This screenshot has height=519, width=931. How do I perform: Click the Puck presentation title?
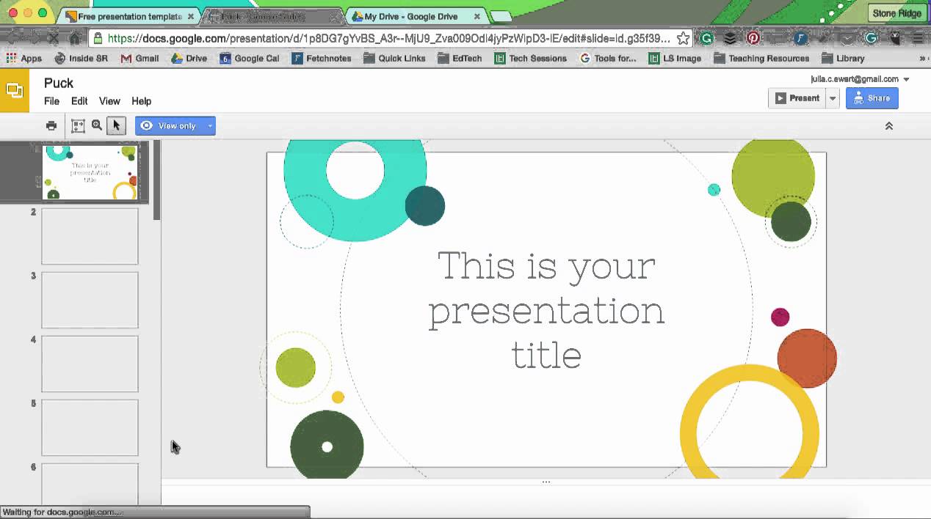coord(59,83)
